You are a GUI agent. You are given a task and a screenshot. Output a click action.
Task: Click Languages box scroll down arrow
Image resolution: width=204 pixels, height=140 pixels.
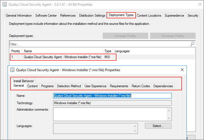tap(135, 131)
